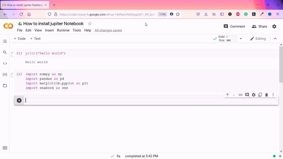Image resolution: width=283 pixels, height=159 pixels.
Task: Open the table of contents sidebar icon
Action: [x=5, y=41]
